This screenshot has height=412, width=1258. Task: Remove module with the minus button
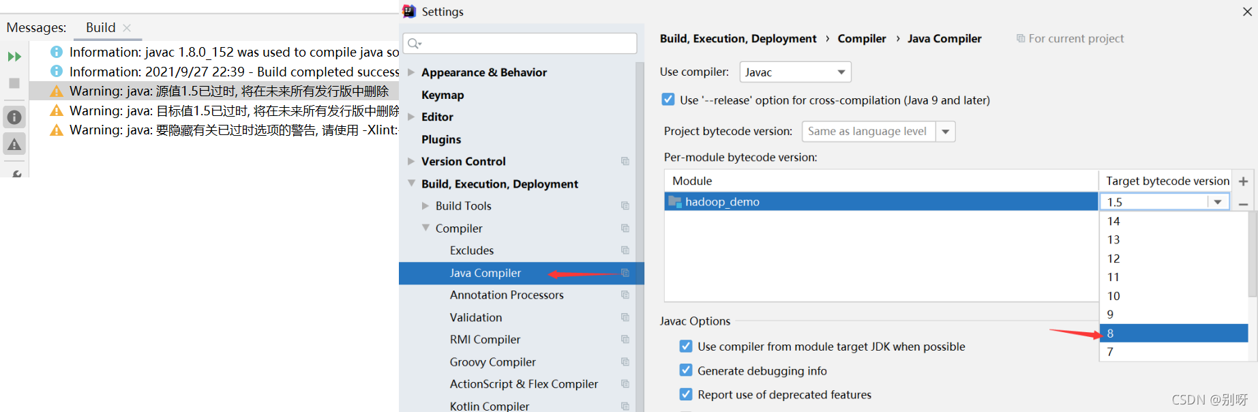tap(1243, 205)
